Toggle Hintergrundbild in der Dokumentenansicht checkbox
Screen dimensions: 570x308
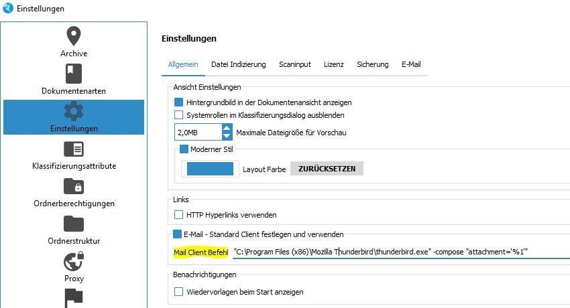pyautogui.click(x=179, y=102)
